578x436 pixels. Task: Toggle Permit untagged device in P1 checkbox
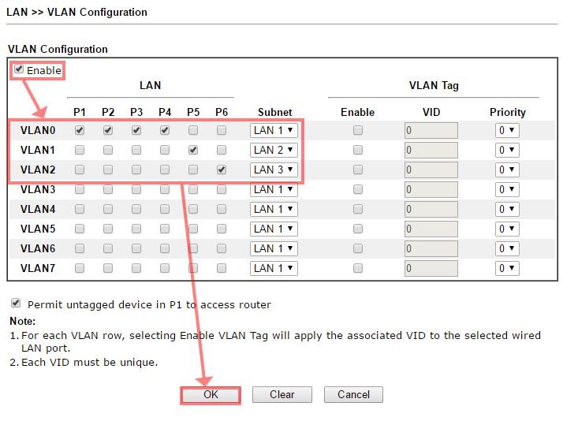click(x=16, y=304)
